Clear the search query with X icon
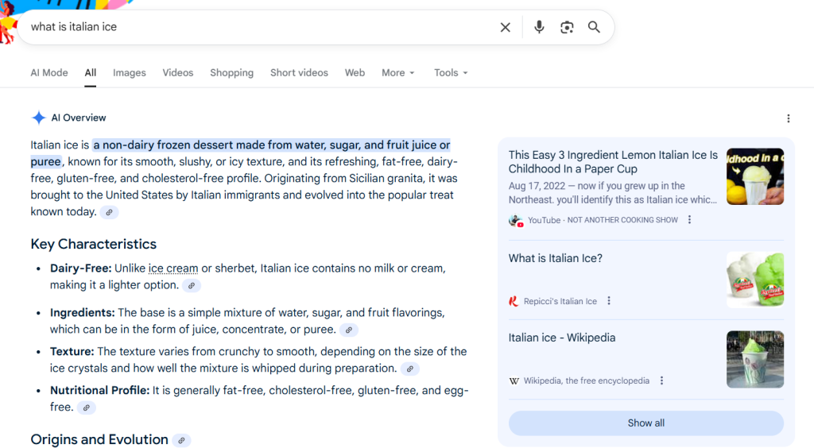 (506, 27)
